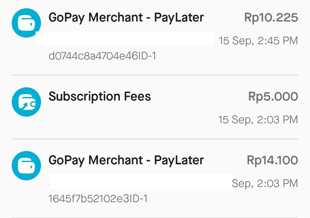
Task: Tap the wallet icon beside the Rp10.225 transaction
Action: [26, 23]
